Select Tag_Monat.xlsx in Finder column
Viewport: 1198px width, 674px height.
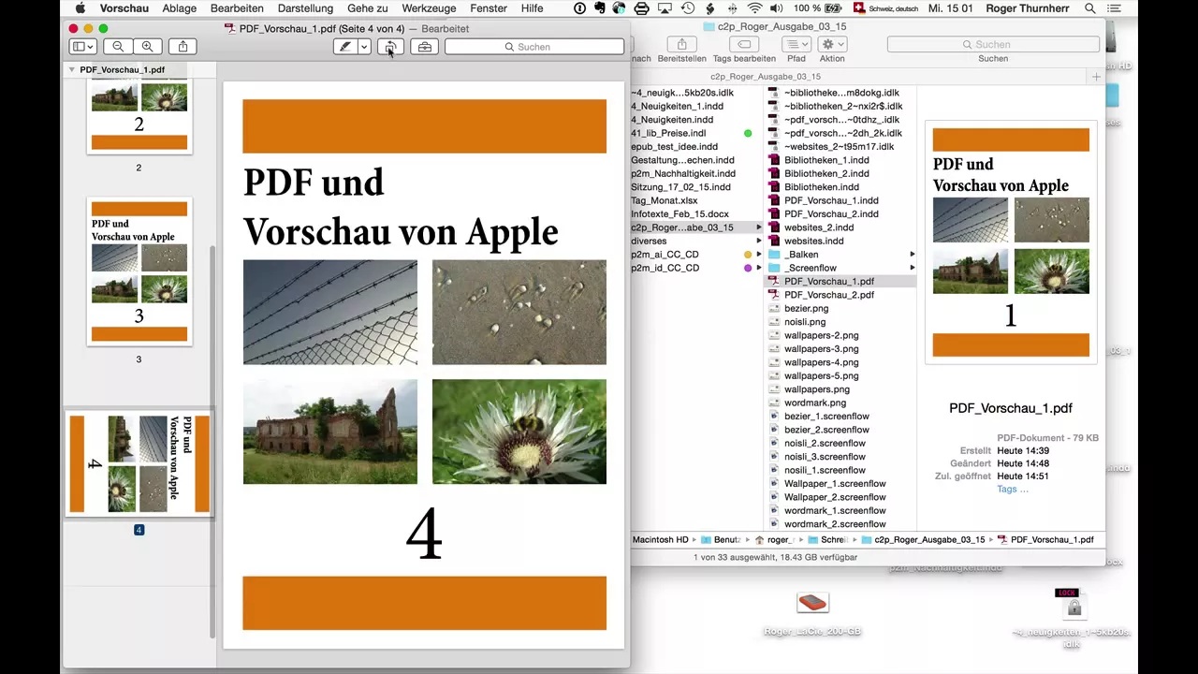point(664,200)
